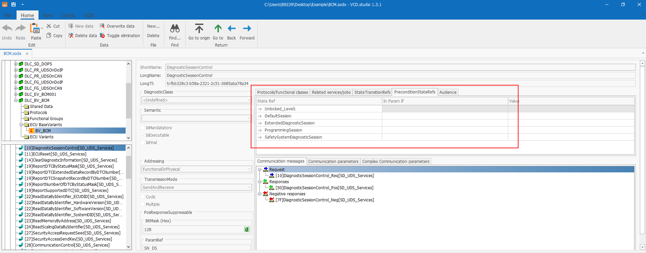Open the DiagnosticClass dropdown

point(197,100)
